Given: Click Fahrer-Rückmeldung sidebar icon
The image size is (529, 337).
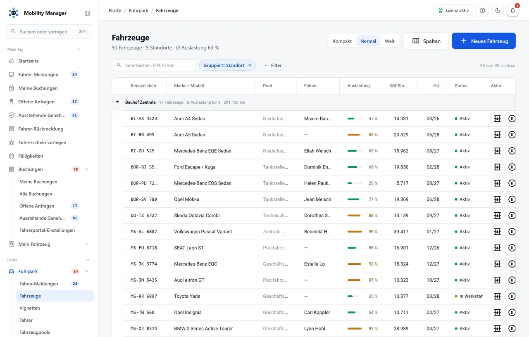Looking at the screenshot, I should pos(12,129).
